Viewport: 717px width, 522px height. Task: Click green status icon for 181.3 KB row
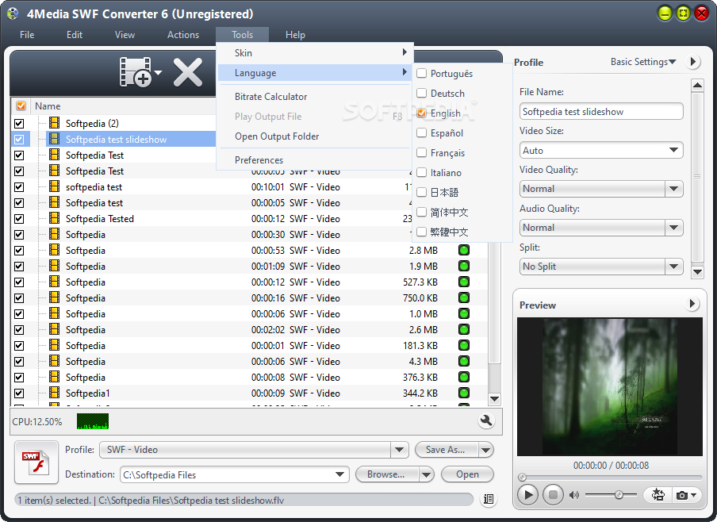pos(464,345)
